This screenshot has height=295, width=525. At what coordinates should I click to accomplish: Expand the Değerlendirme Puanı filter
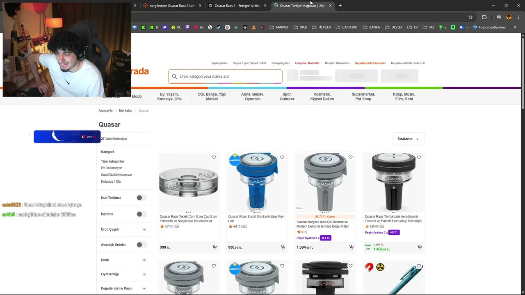point(123,288)
